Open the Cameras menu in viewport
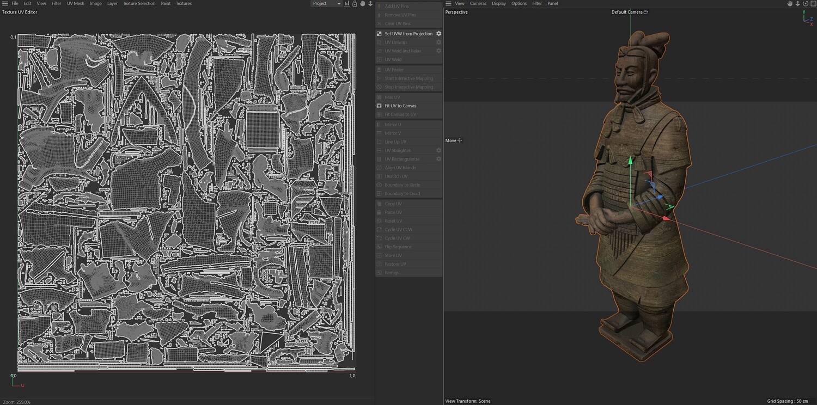 pyautogui.click(x=478, y=4)
